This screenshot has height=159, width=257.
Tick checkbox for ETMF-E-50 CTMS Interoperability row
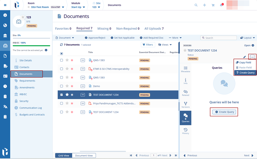click(62, 69)
